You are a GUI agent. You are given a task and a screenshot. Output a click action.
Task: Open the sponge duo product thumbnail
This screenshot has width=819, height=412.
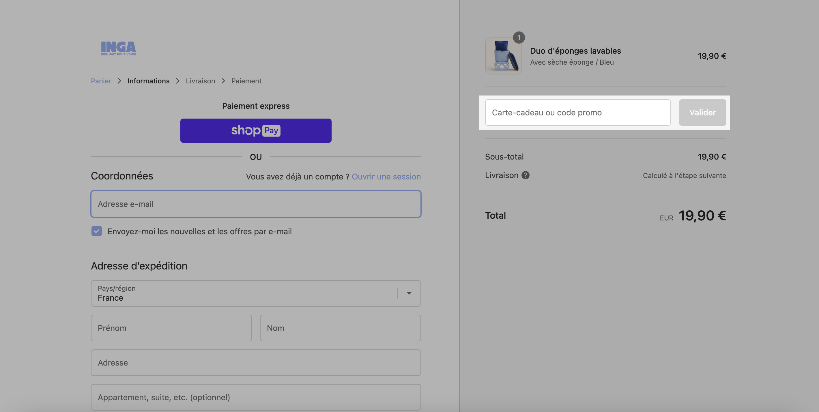(x=503, y=56)
